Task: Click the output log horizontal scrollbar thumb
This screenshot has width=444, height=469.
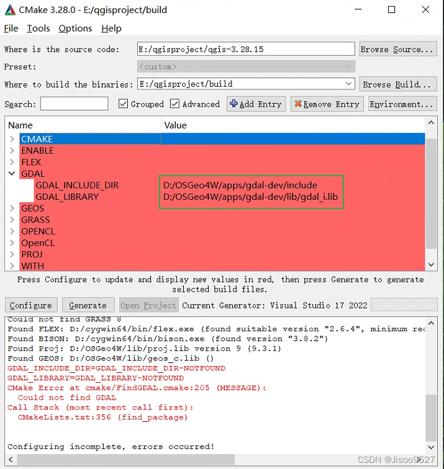Action: point(125,459)
